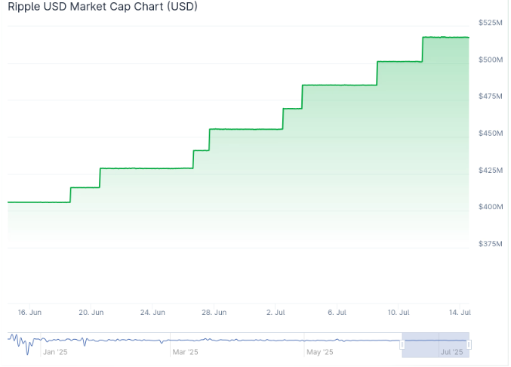Screen dimensions: 511x367
Task: Click the $375M y-axis label
Action: point(491,244)
